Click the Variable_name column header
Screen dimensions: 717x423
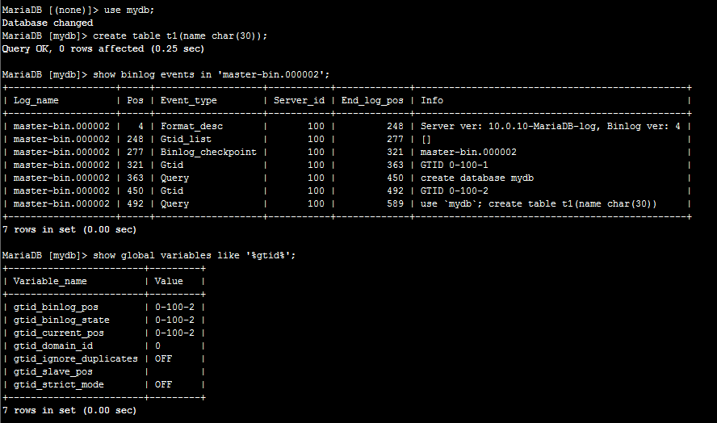pos(50,281)
